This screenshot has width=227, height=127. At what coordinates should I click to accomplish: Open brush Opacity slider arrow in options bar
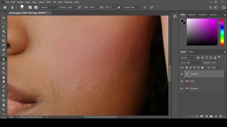coord(75,7)
